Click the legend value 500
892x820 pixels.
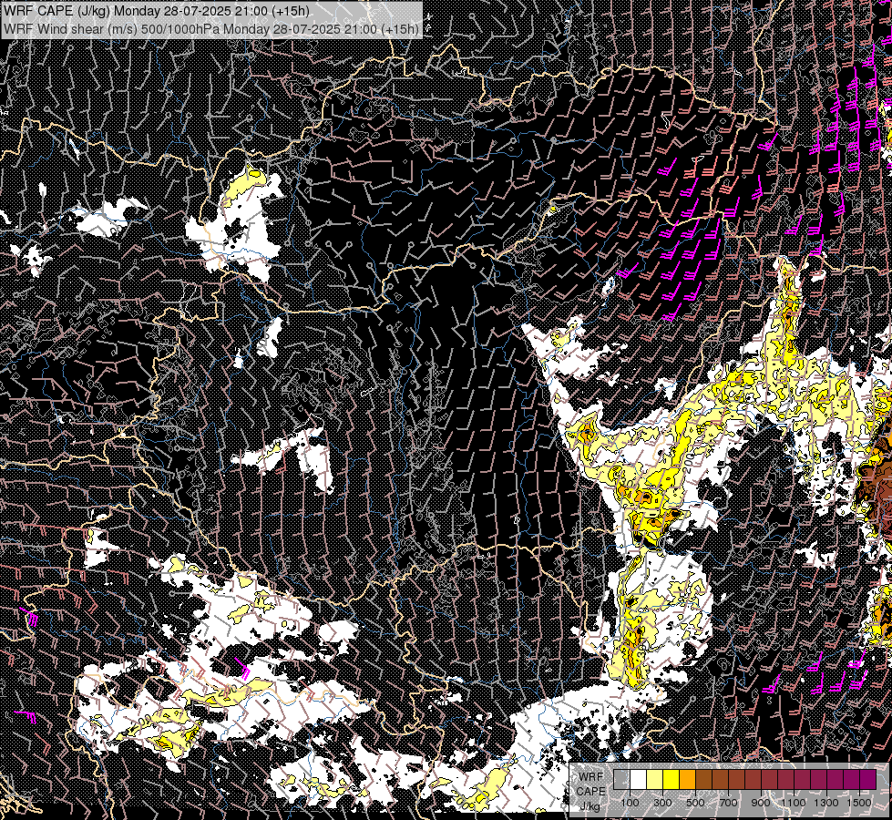(695, 803)
